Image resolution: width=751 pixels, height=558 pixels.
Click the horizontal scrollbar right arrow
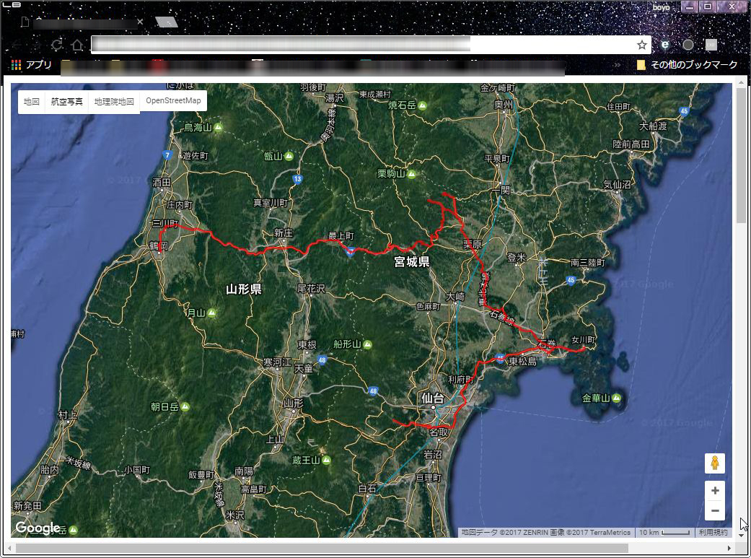pyautogui.click(x=729, y=548)
